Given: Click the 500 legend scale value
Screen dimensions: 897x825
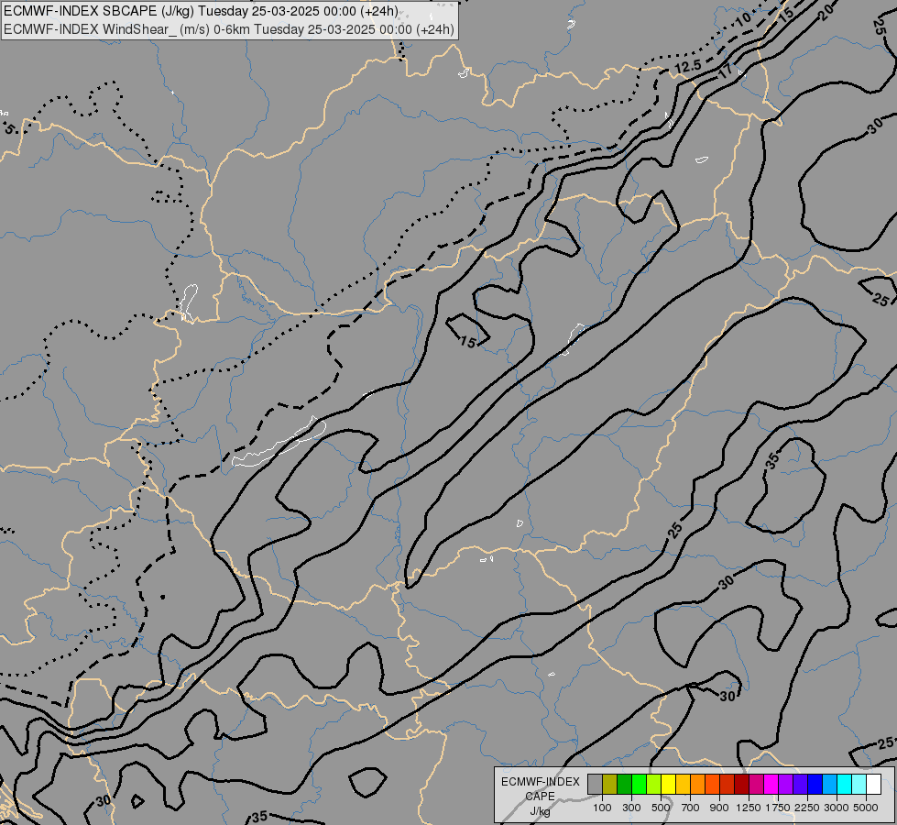Looking at the screenshot, I should 661,808.
